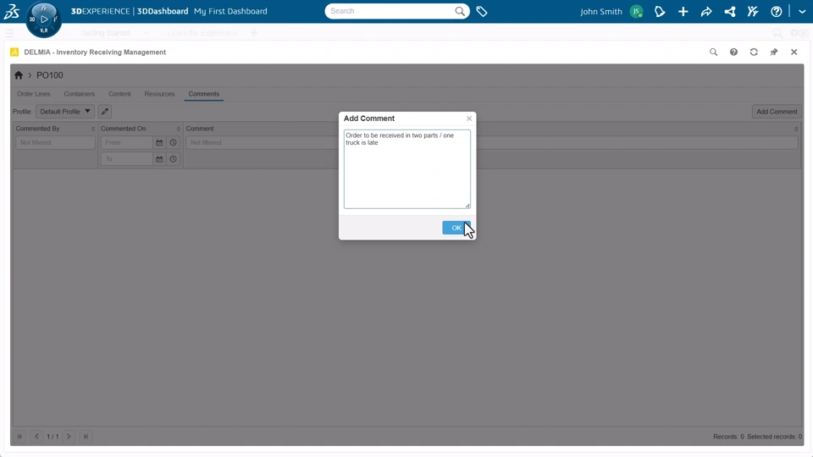Click the PO100 breadcrumb
The height and width of the screenshot is (457, 813).
click(50, 75)
